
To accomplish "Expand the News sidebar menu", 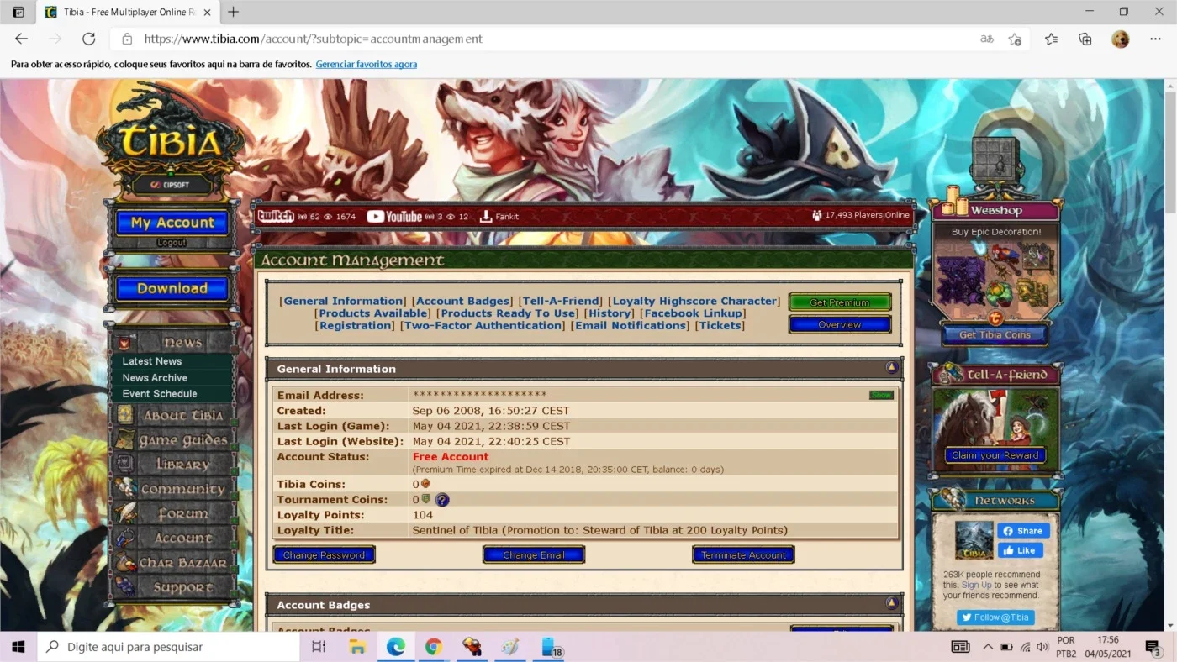I will [173, 342].
